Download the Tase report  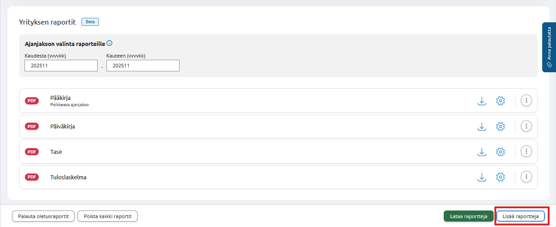482,152
